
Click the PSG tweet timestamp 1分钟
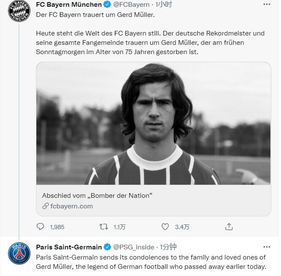[168, 247]
